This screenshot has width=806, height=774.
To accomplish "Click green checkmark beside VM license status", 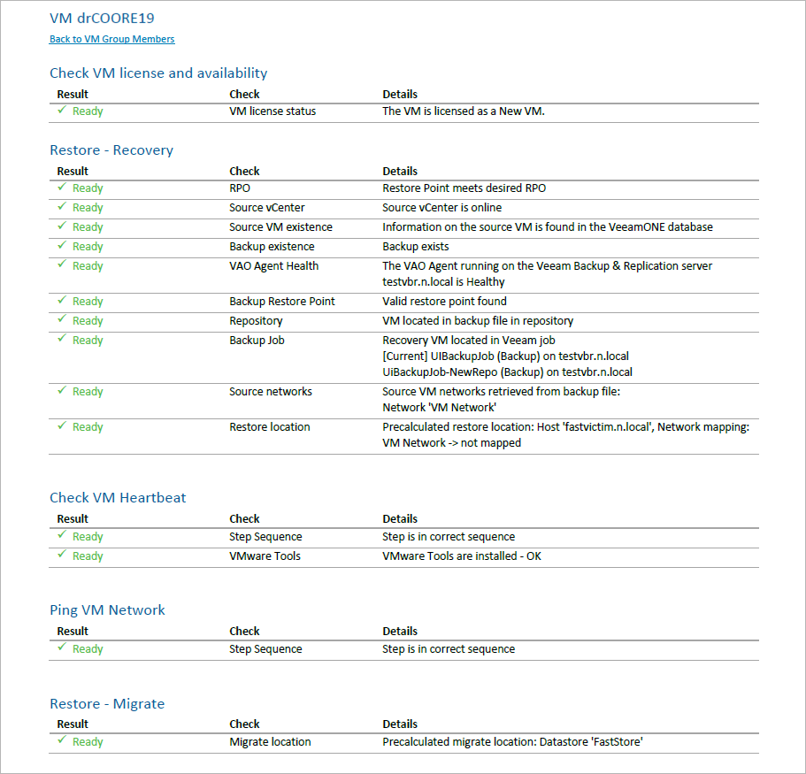I will click(x=62, y=111).
